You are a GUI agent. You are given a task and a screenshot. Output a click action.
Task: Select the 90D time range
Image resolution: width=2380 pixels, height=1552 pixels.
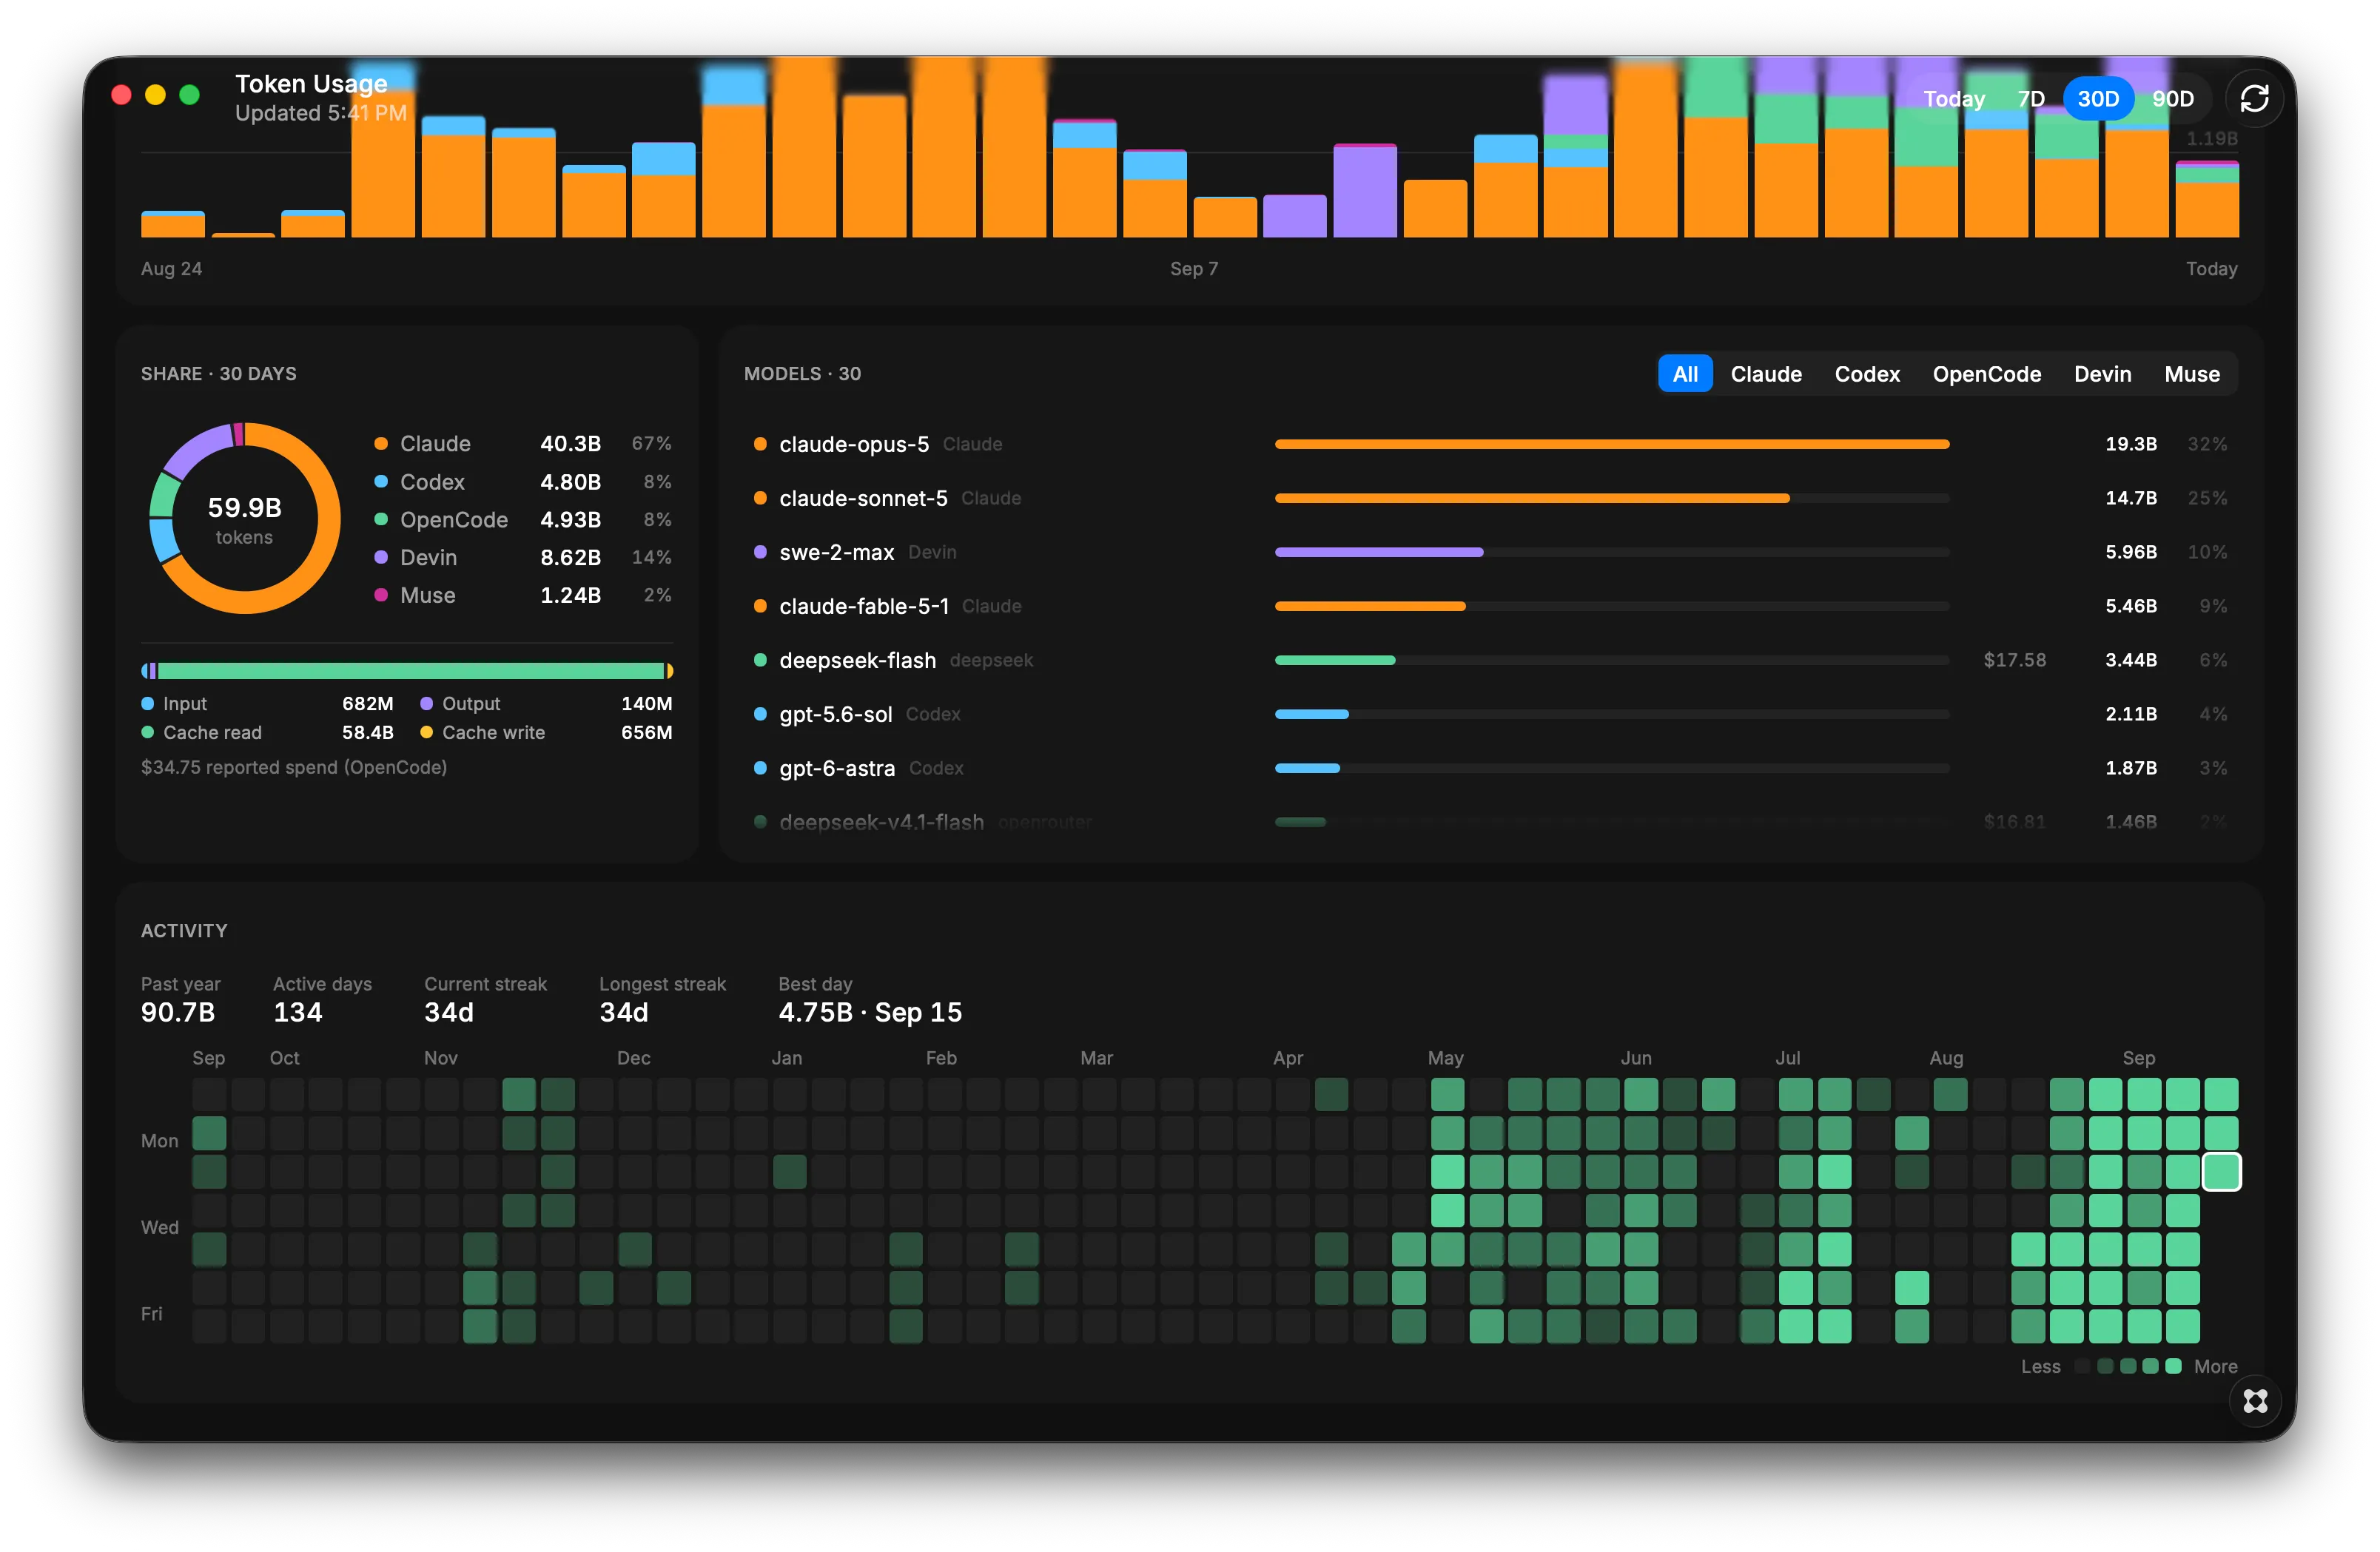coord(2172,98)
